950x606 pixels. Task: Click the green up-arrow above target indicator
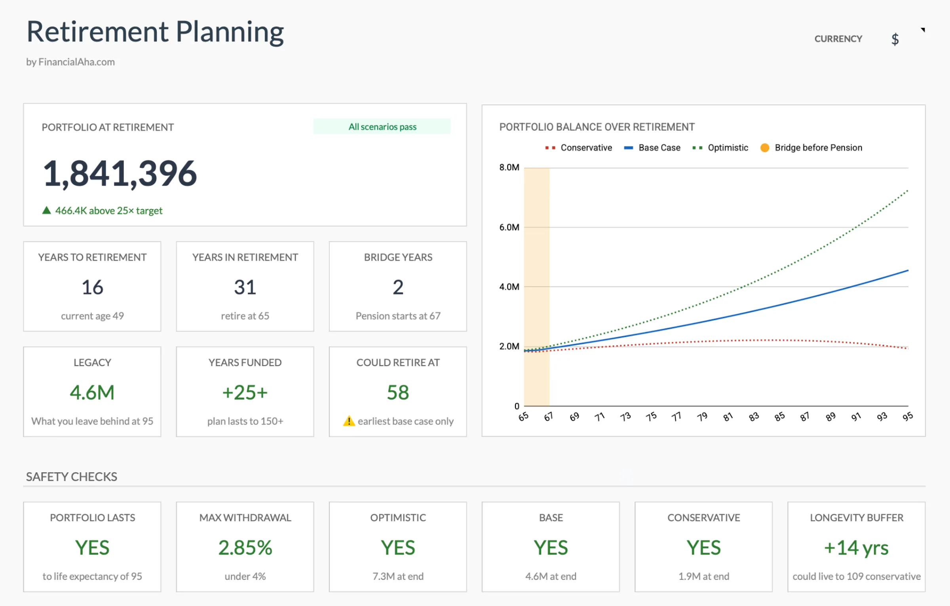[x=46, y=210]
